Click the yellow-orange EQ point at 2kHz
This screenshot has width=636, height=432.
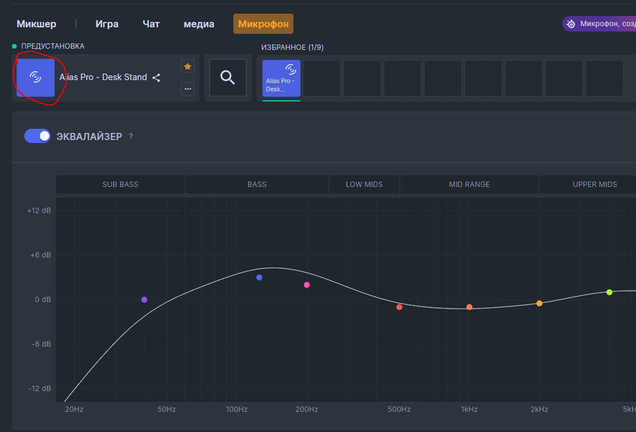(539, 304)
